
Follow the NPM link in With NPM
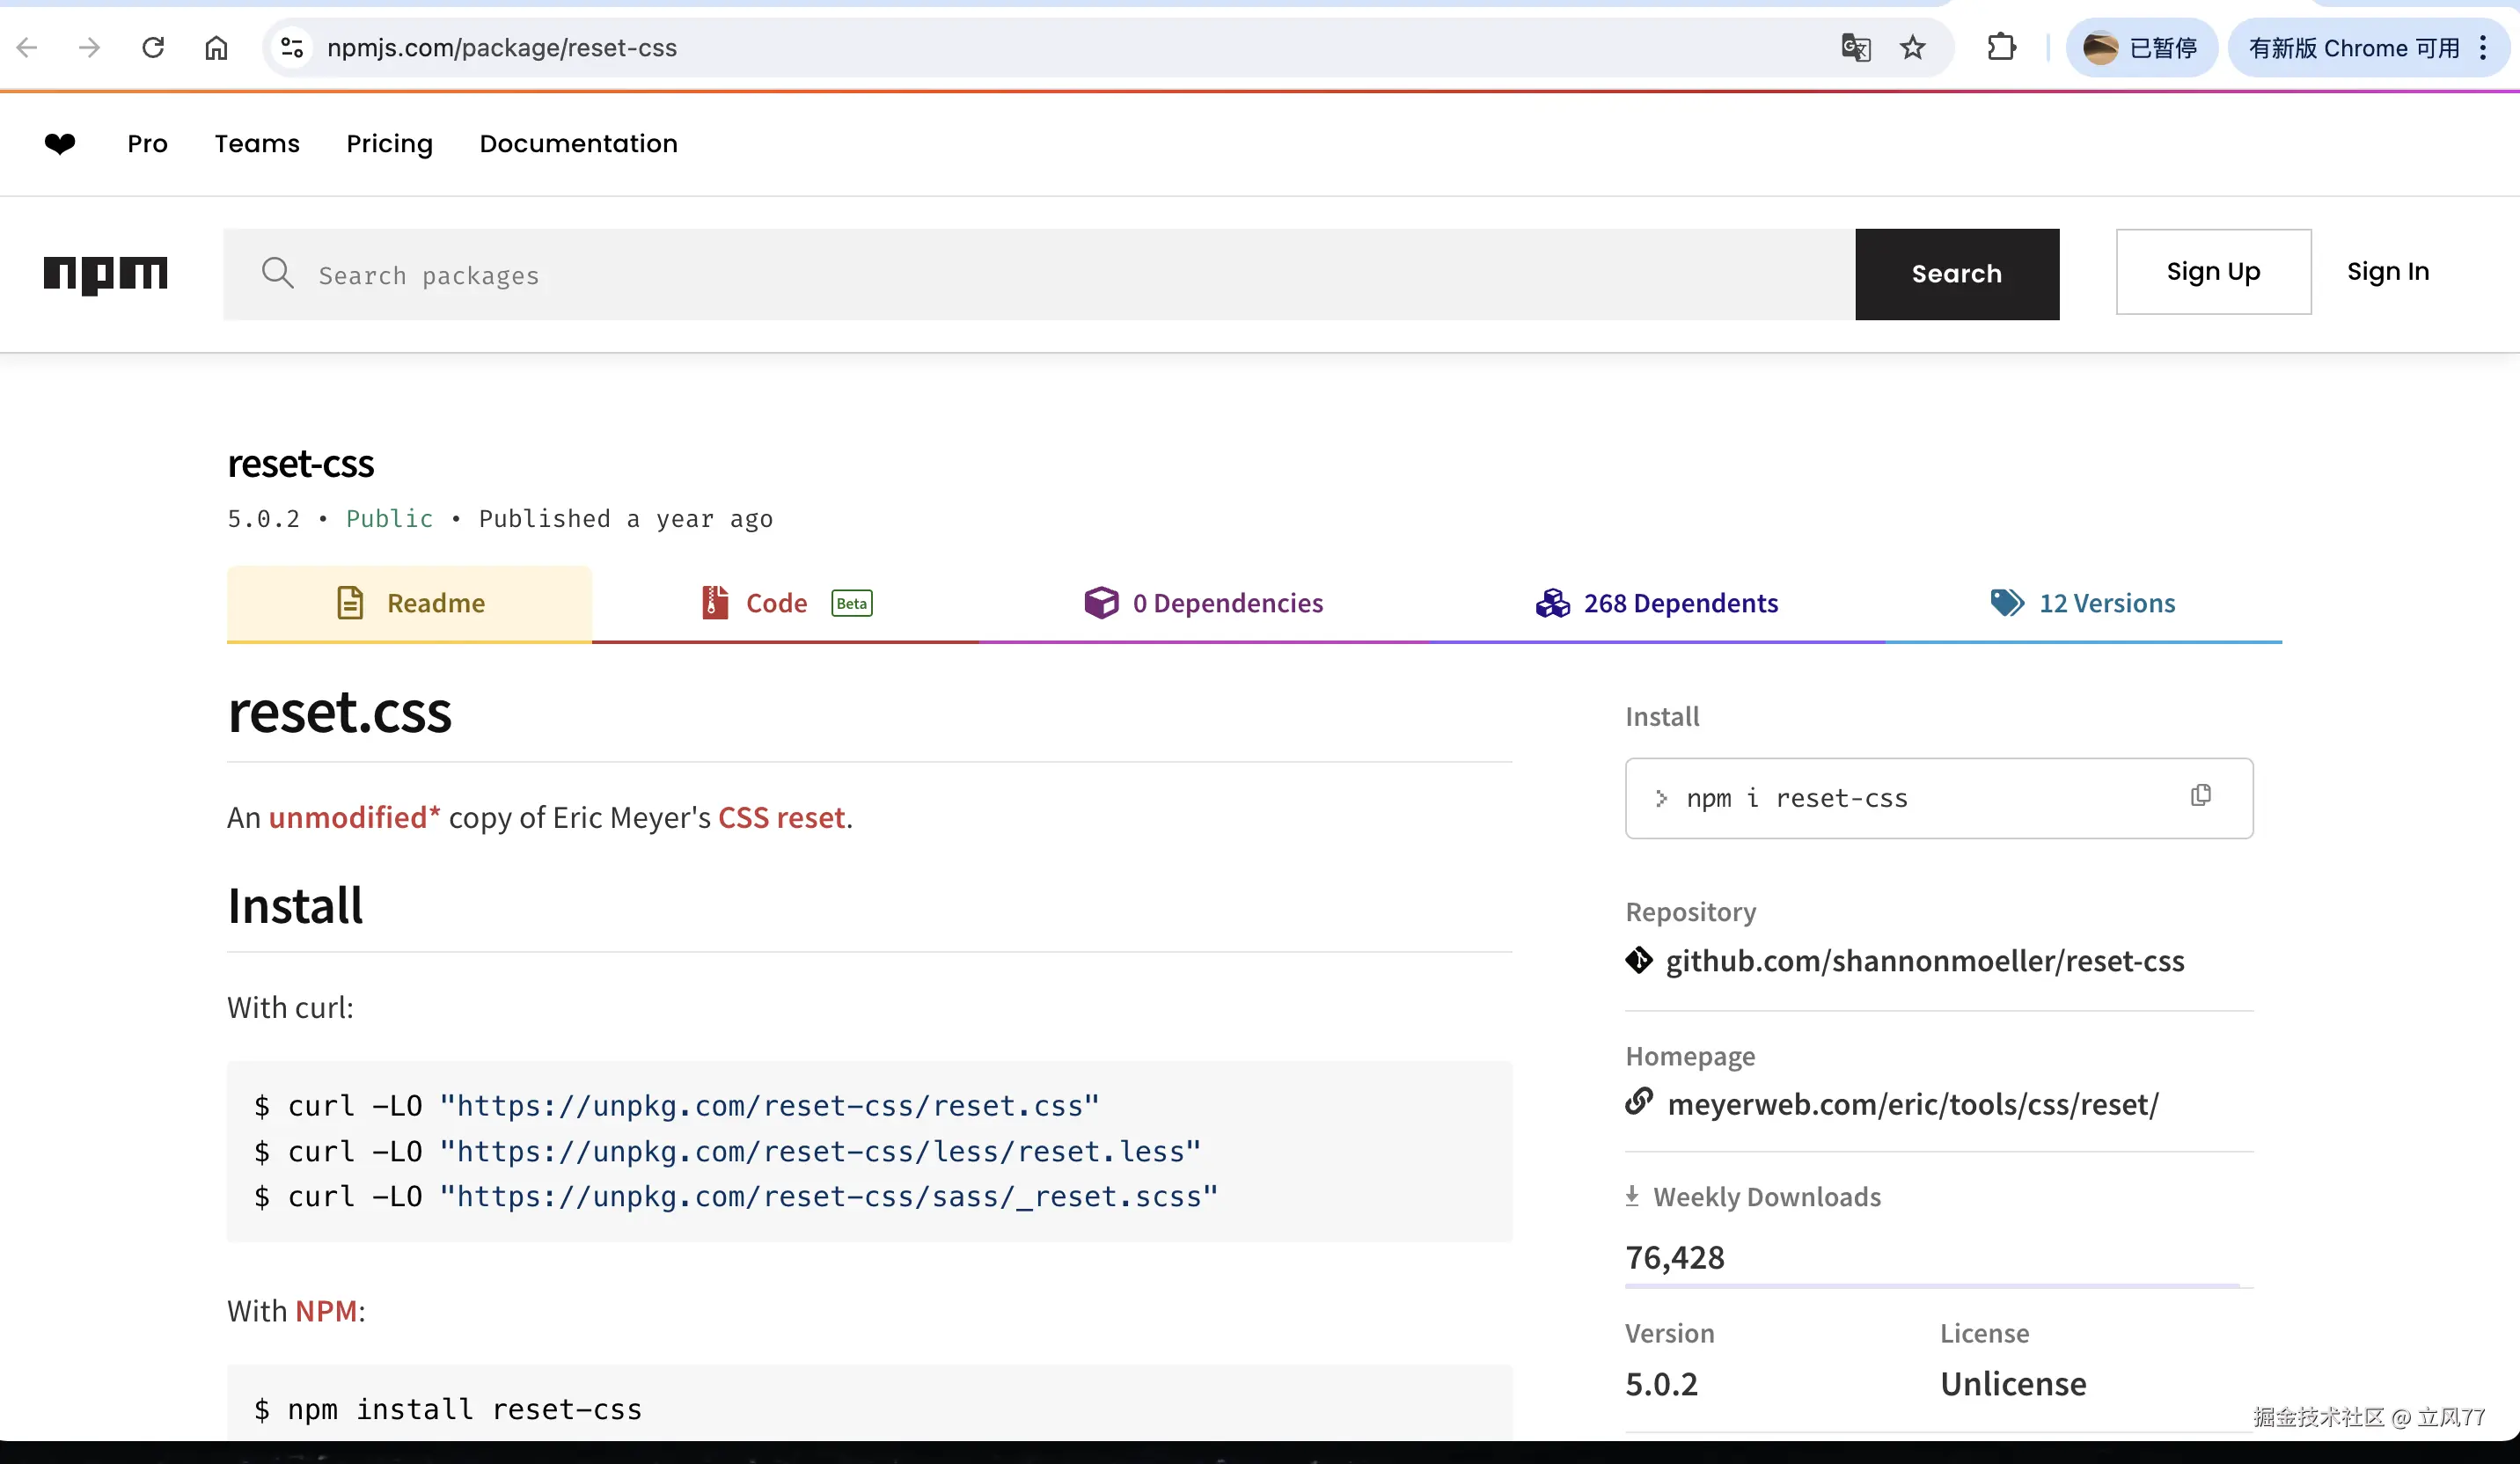[x=326, y=1310]
